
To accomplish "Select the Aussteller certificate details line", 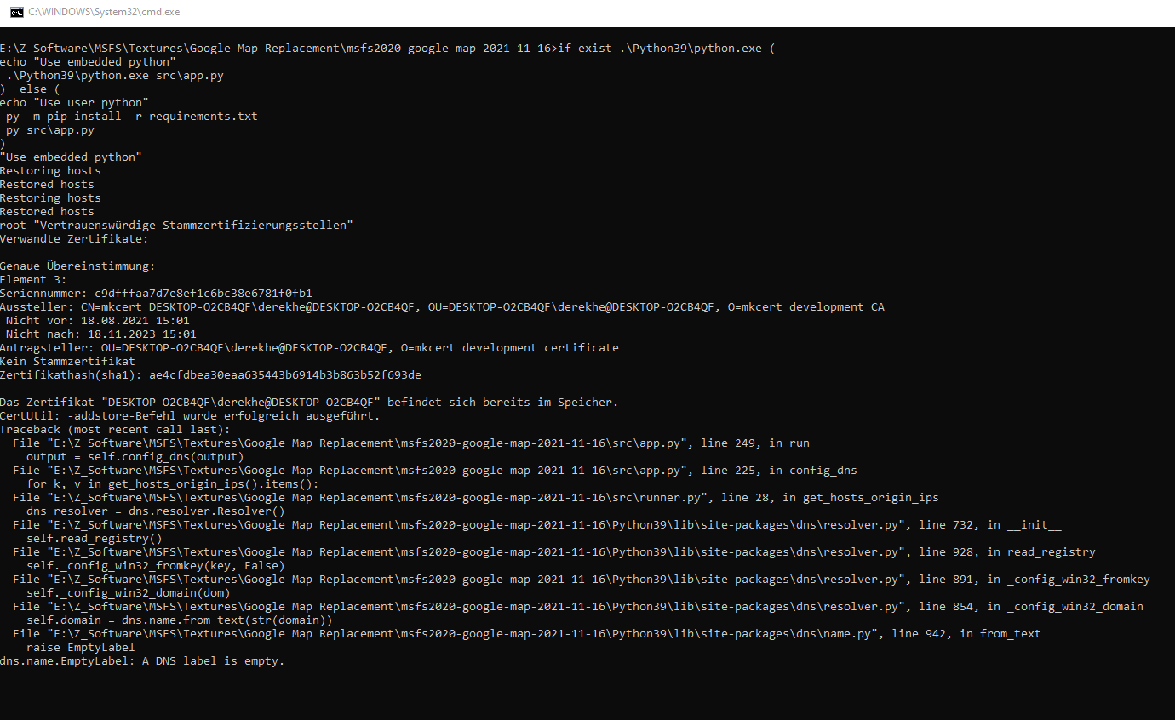I will click(443, 306).
